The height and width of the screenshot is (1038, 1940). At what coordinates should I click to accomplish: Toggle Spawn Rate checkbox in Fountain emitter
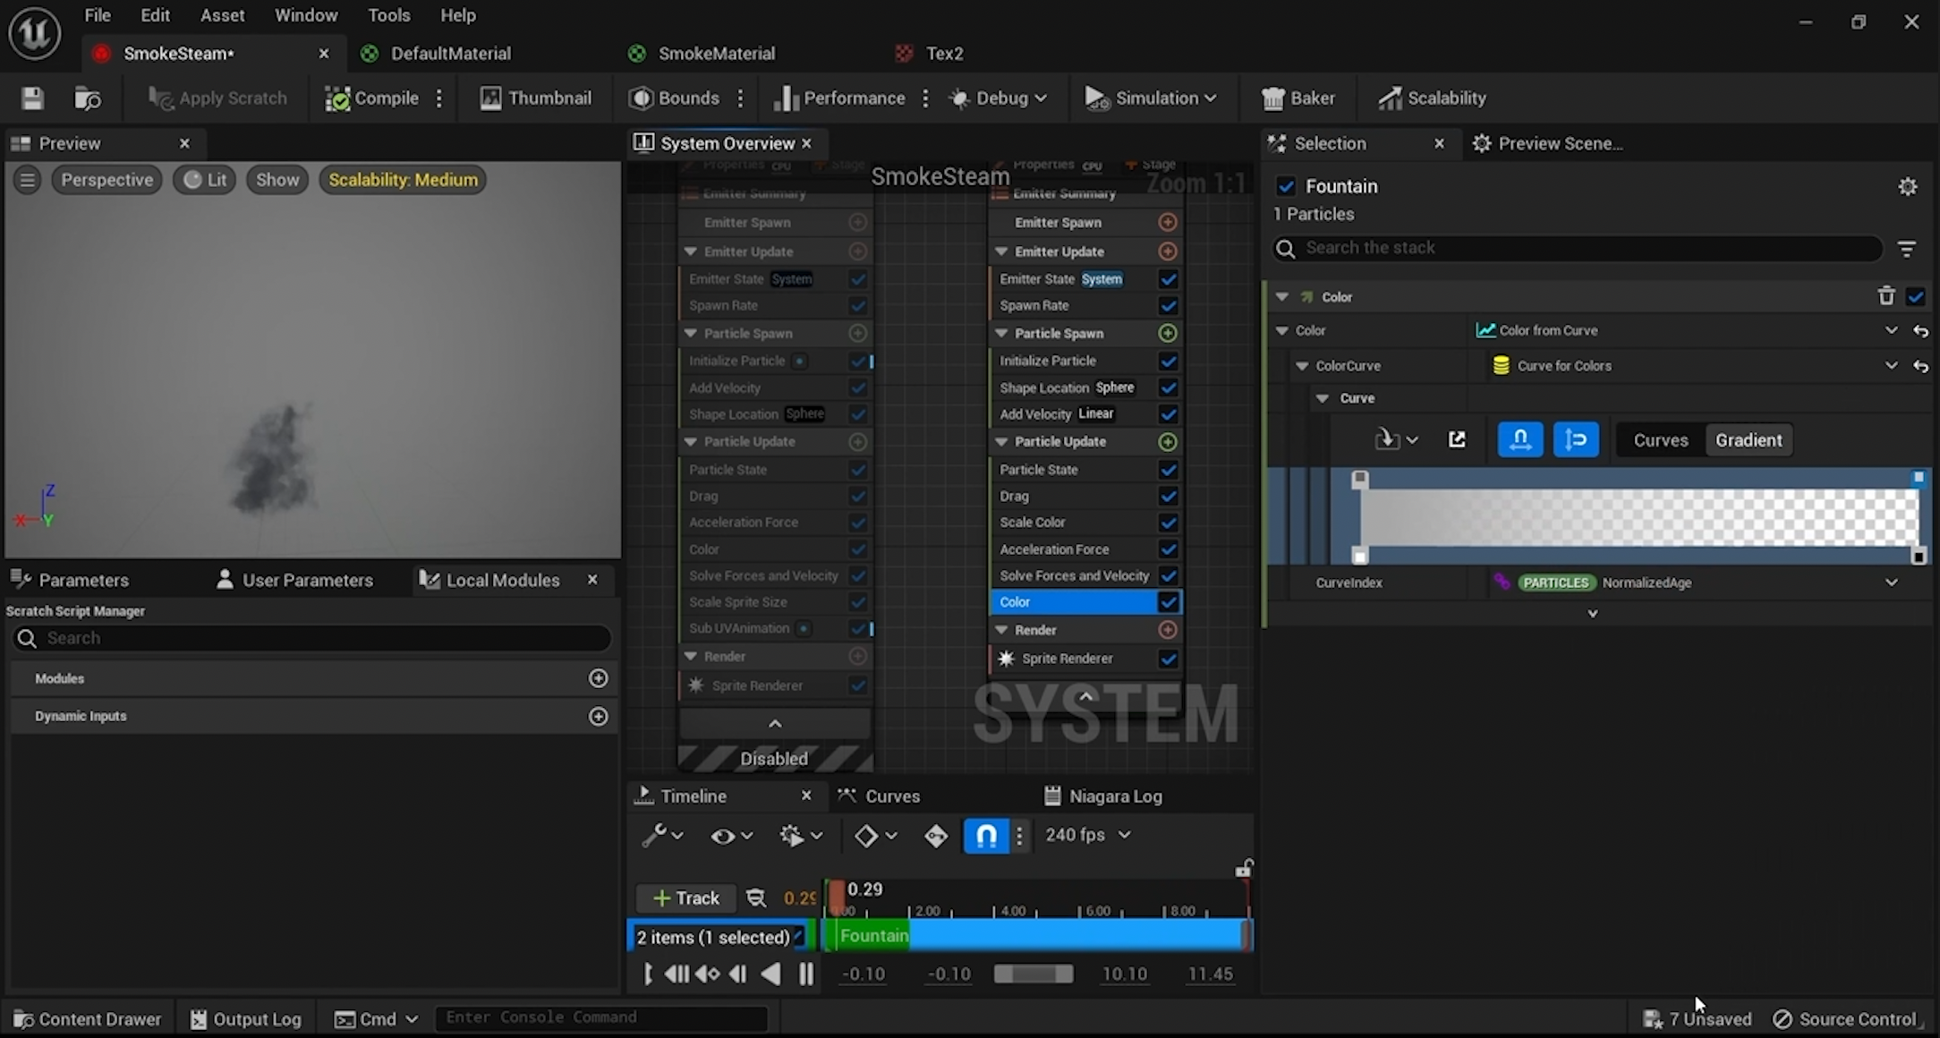[x=1168, y=306]
